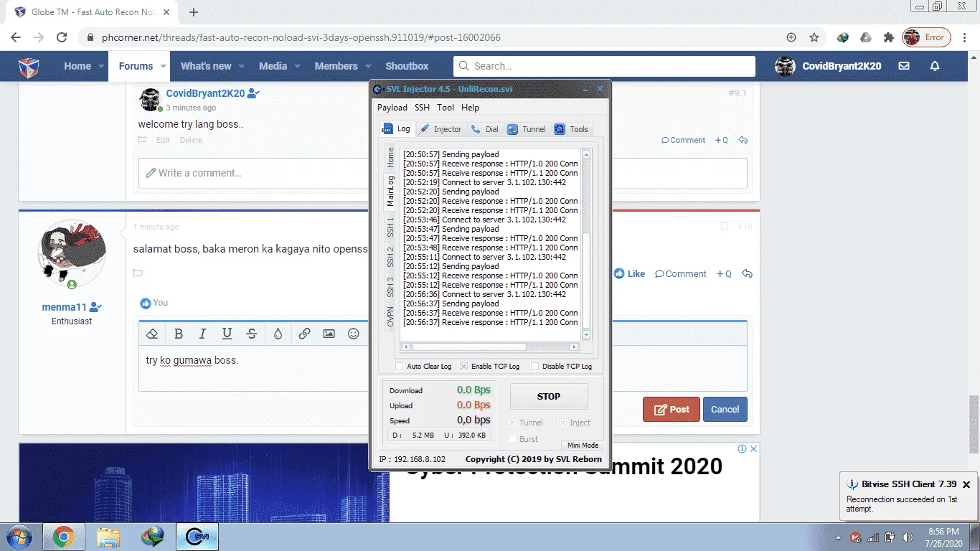This screenshot has width=980, height=551.
Task: Toggle the Burst checkbox in SVL Injector
Action: coord(512,439)
